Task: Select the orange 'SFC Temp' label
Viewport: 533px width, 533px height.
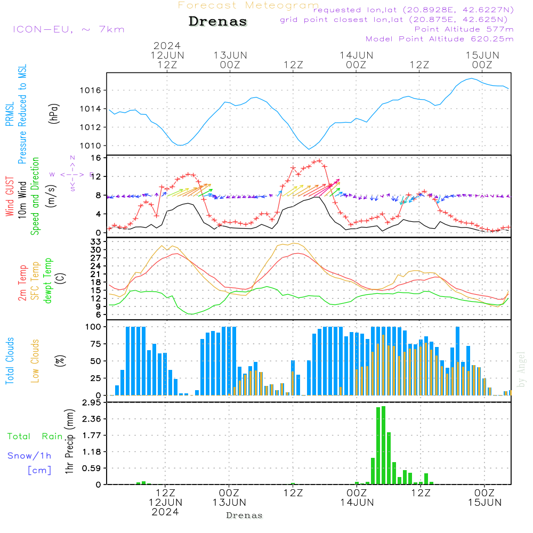Action: click(x=35, y=281)
